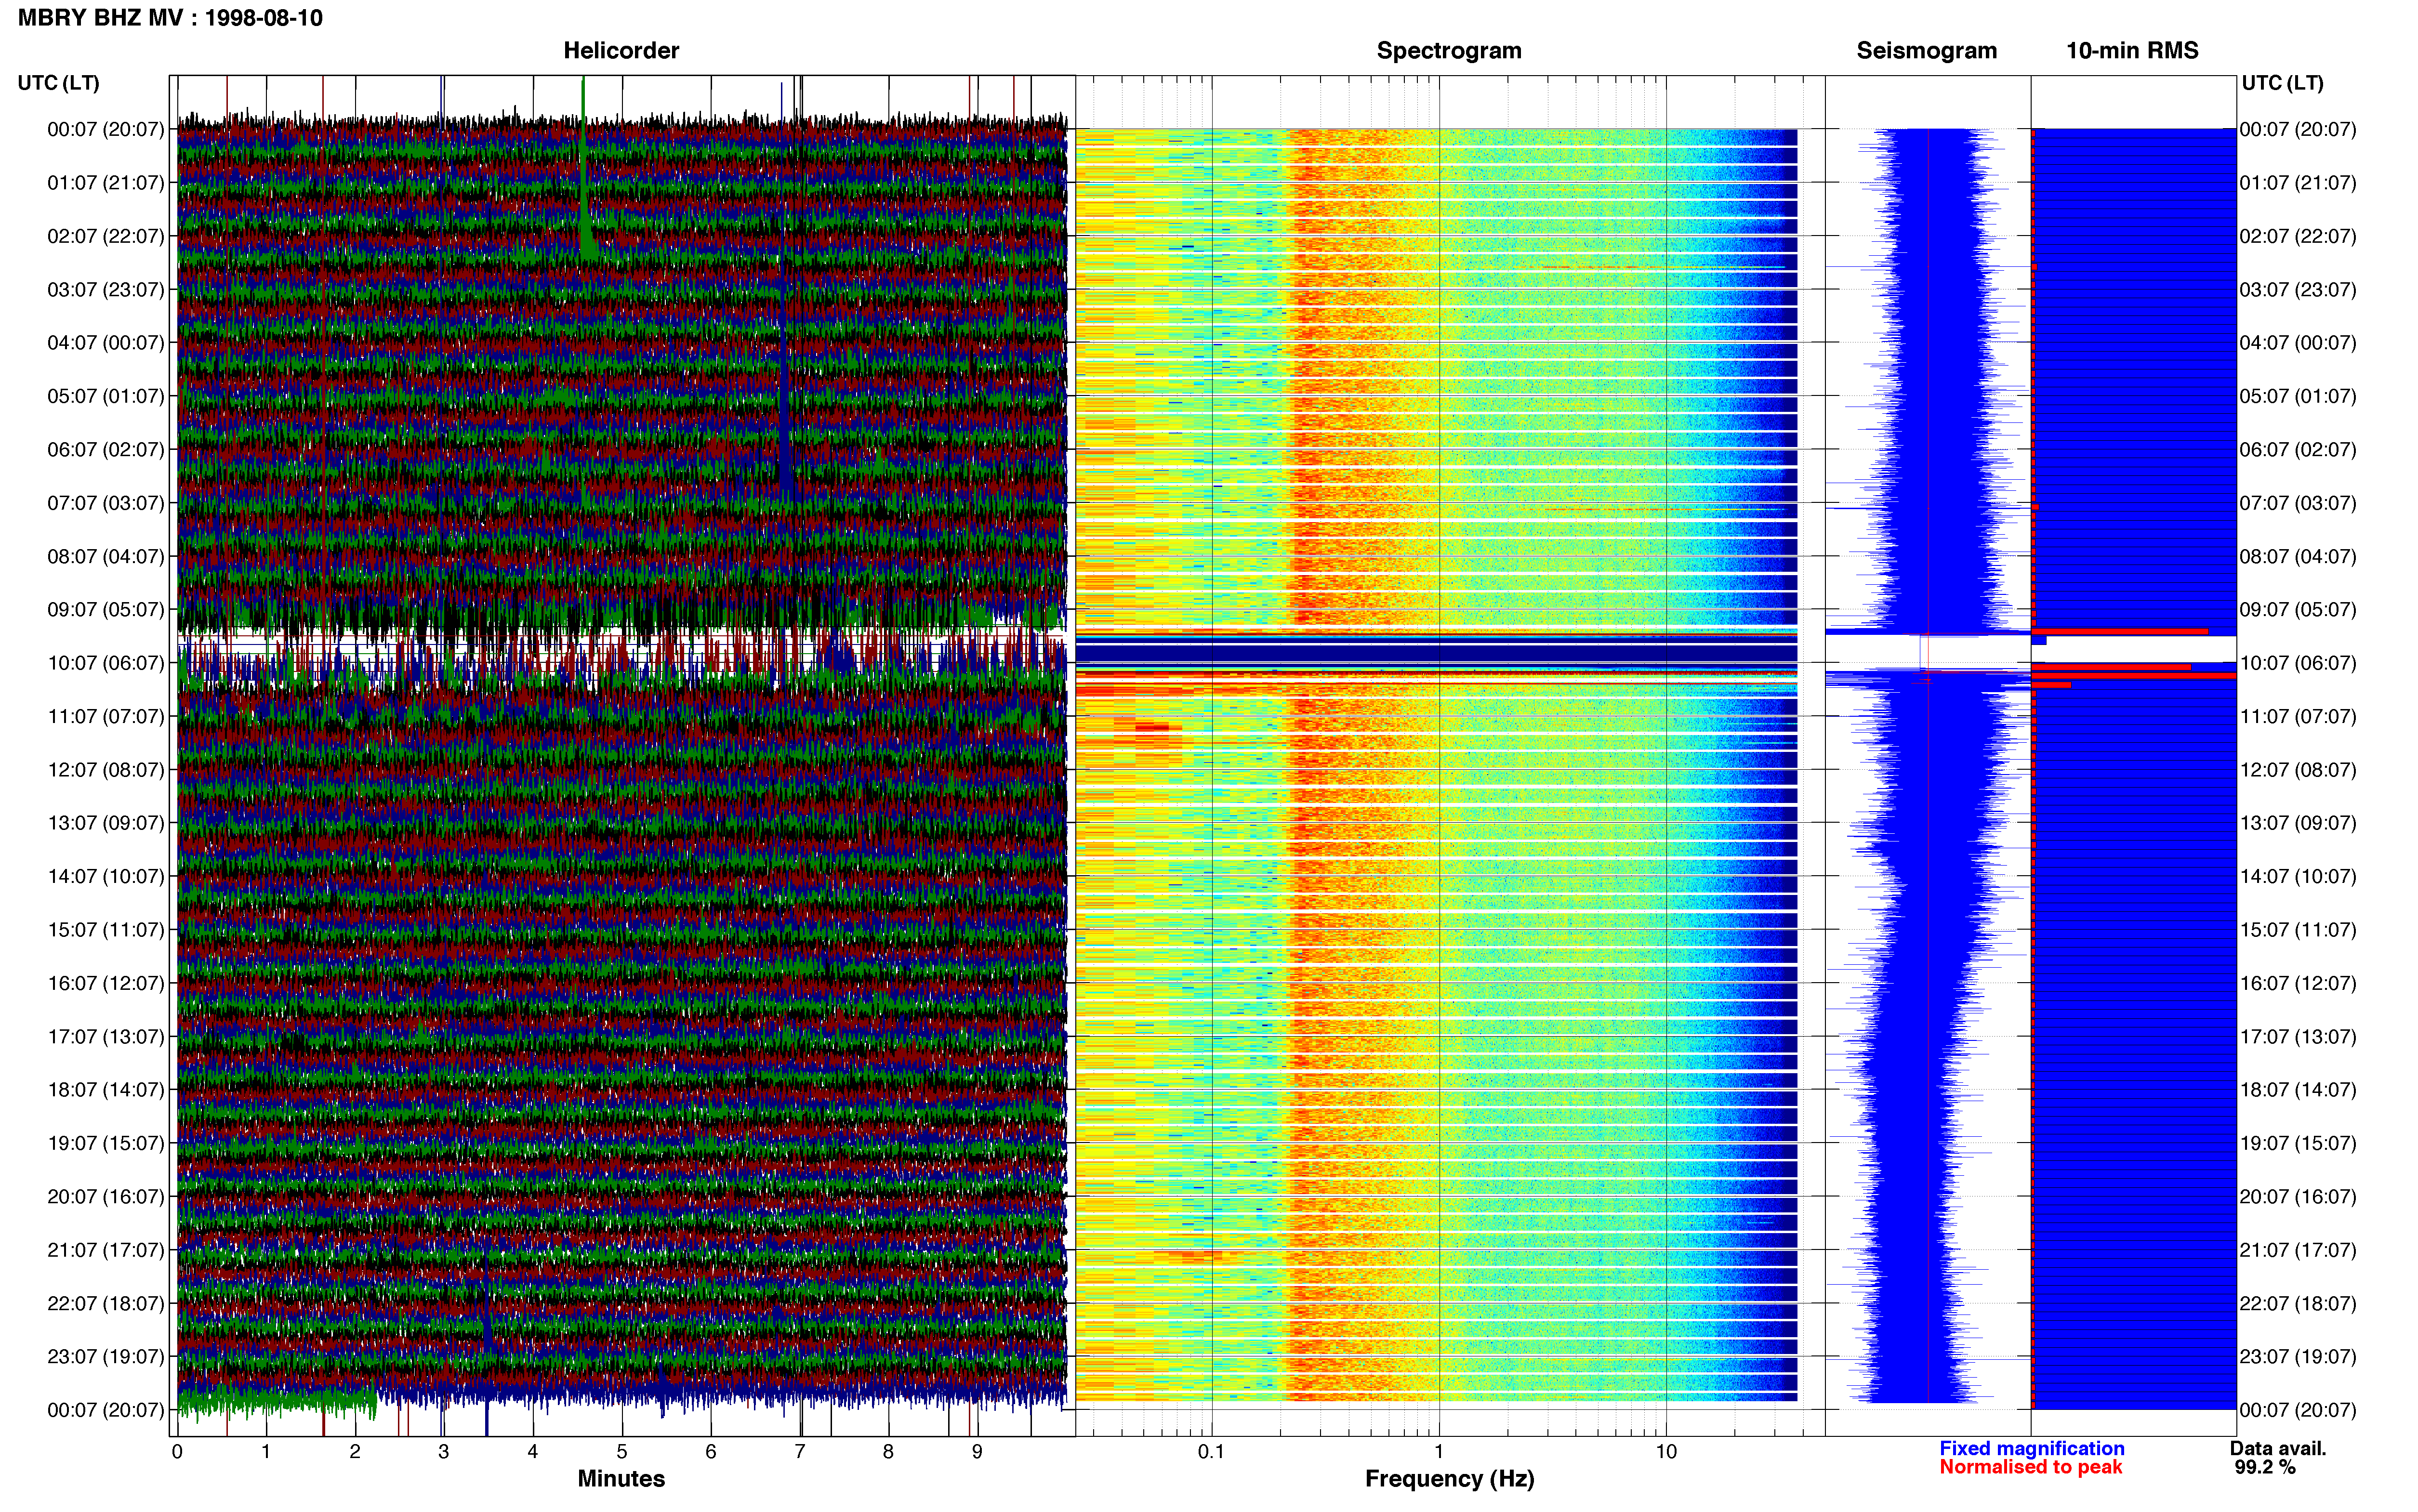Click the right '19:07 (15:07)' time label
Screen dimensions: 2418x1512
pyautogui.click(x=2298, y=1143)
